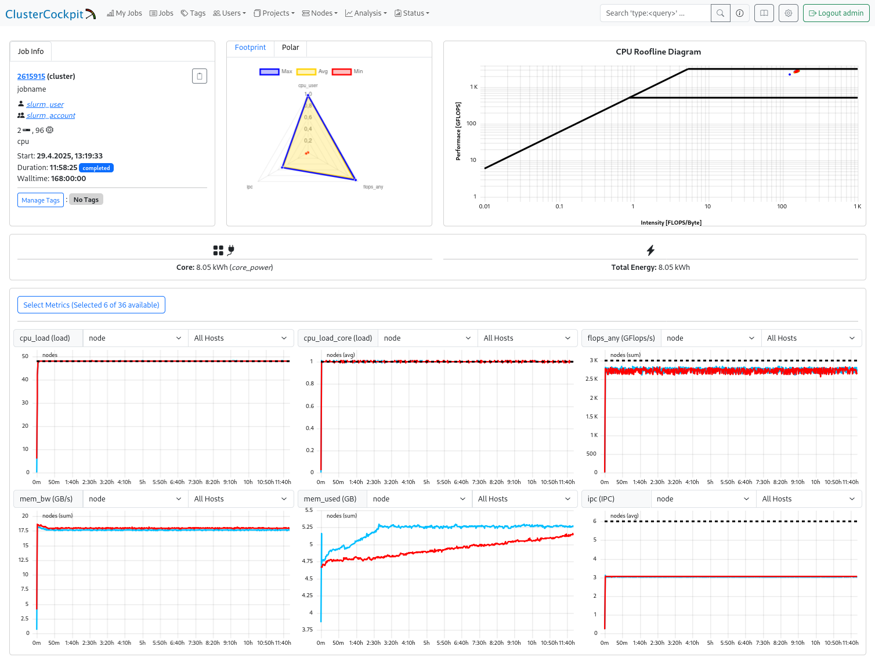The height and width of the screenshot is (657, 875).
Task: Open cpu_load scope dropdown showing node
Action: pyautogui.click(x=135, y=338)
